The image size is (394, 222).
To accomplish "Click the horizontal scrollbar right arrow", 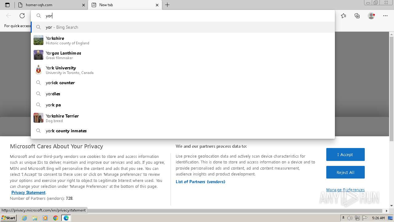I will [x=387, y=211].
